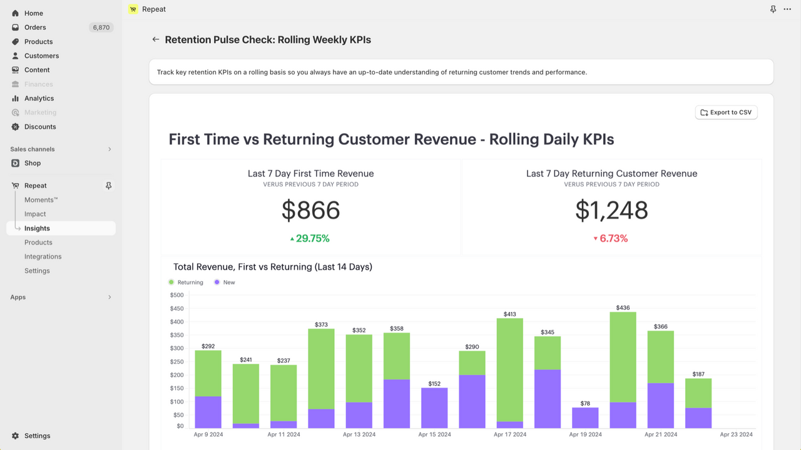
Task: Open the Orders page link
Action: click(35, 27)
